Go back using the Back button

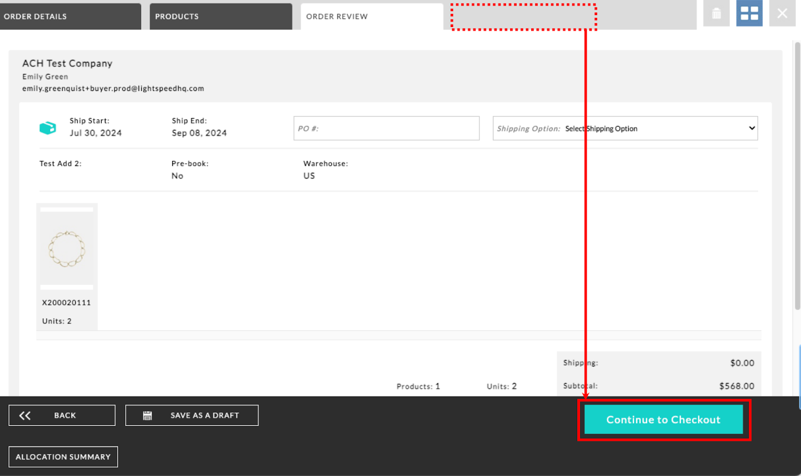tap(62, 415)
